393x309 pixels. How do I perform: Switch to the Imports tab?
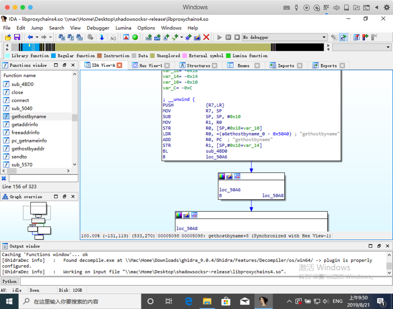(286, 65)
